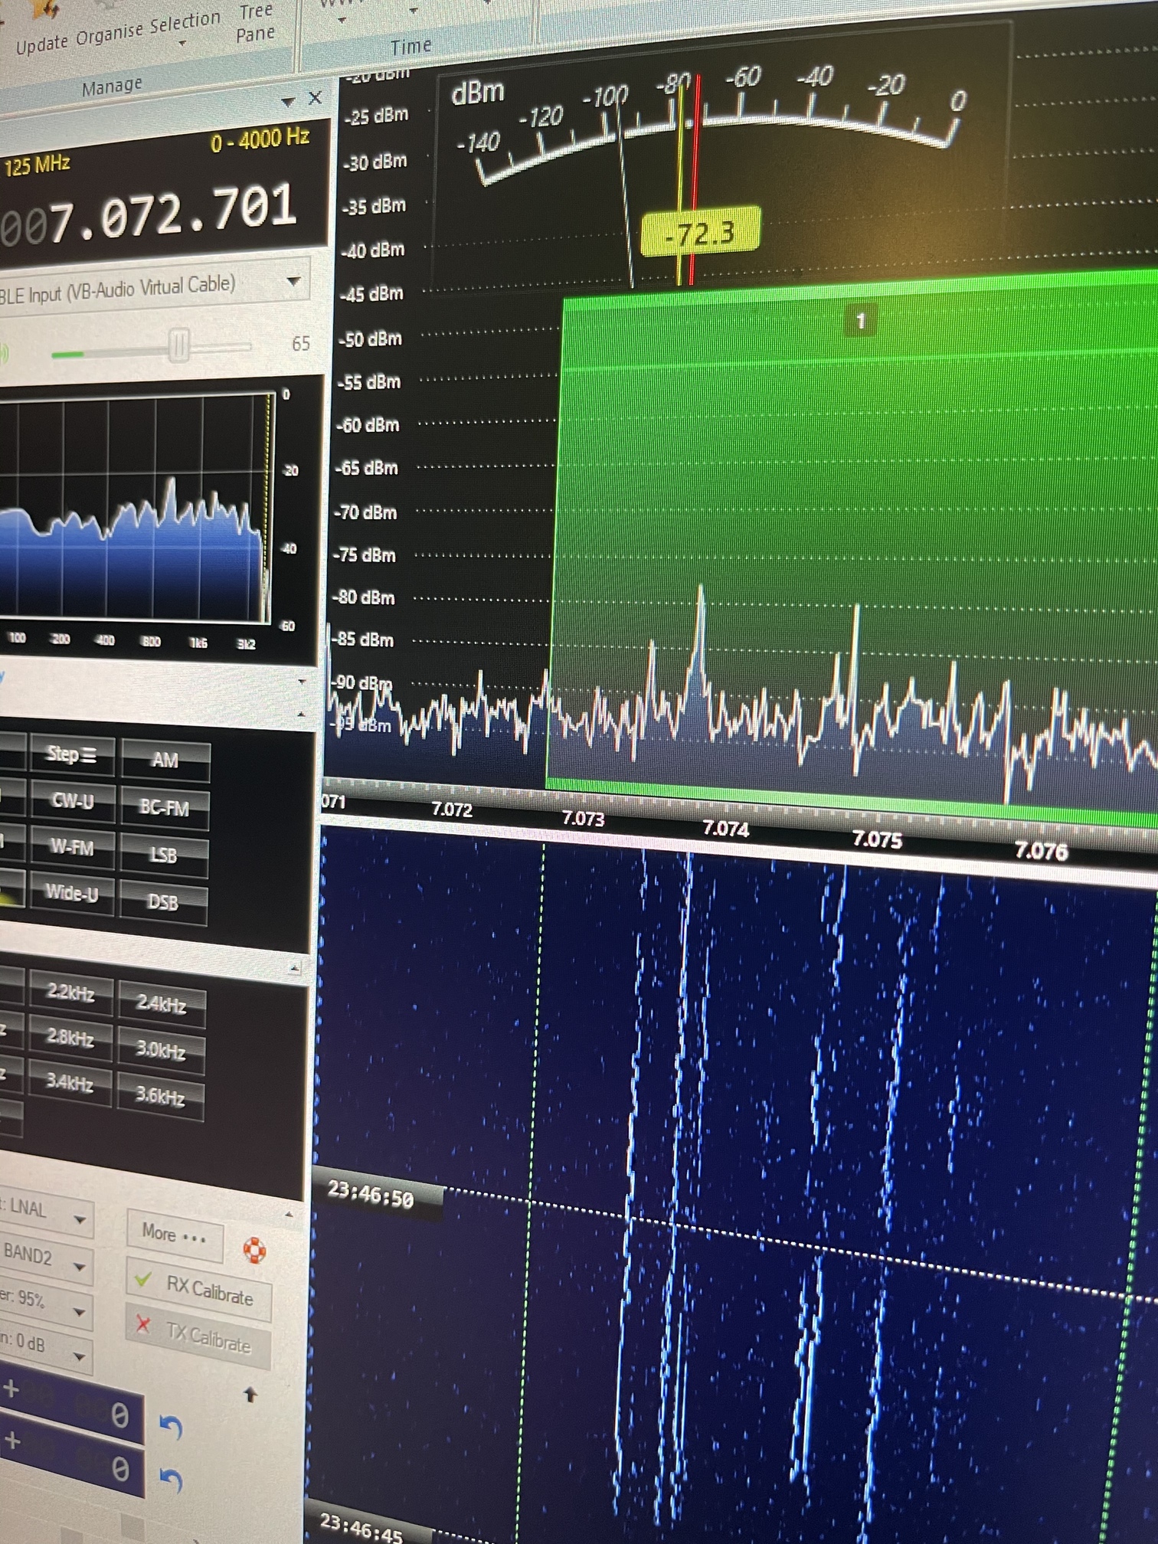Choose the 2.4kHz filter bandwidth
Screen dimensions: 1158x1544
[x=161, y=1003]
